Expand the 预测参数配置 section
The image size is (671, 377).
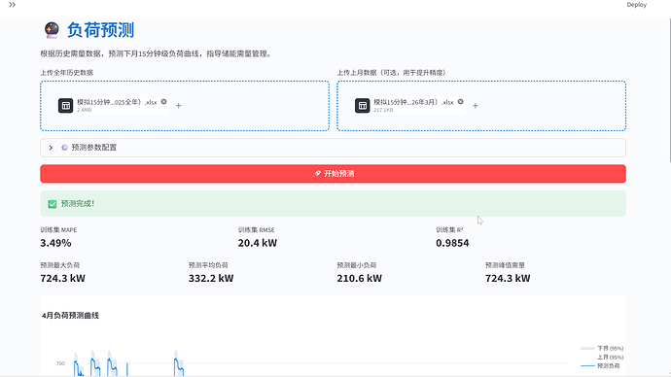[x=333, y=148]
